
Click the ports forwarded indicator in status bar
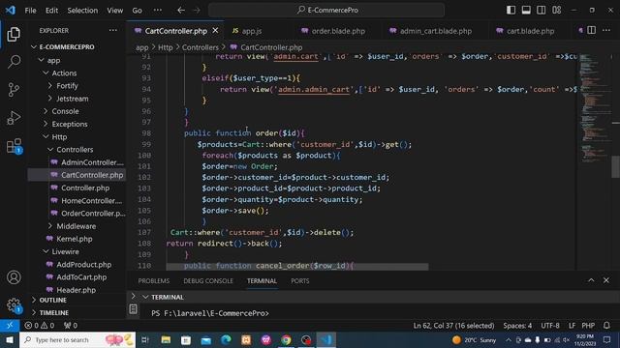pos(71,326)
